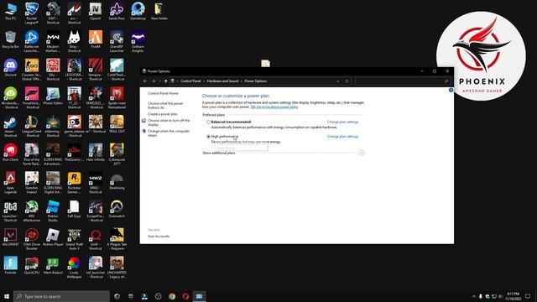Viewport: 537px width, 302px height.
Task: Open Gotham Knights desktop shortcut
Action: click(138, 41)
